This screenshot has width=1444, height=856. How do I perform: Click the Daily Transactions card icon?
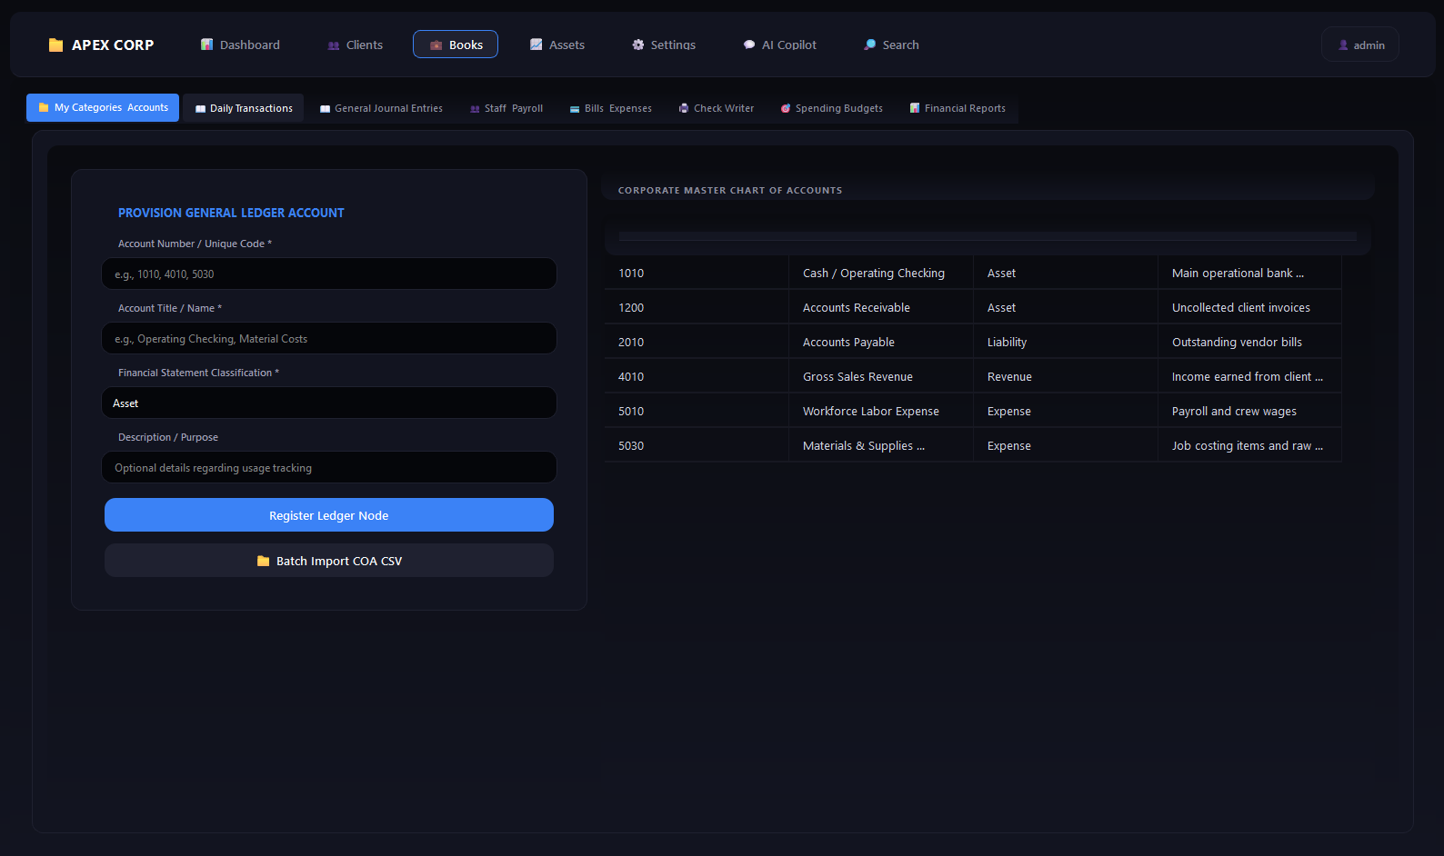[201, 108]
